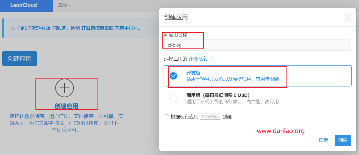This screenshot has width=359, height=155.
Task: Click the external-link icon after 计价方案
Action: (211, 58)
